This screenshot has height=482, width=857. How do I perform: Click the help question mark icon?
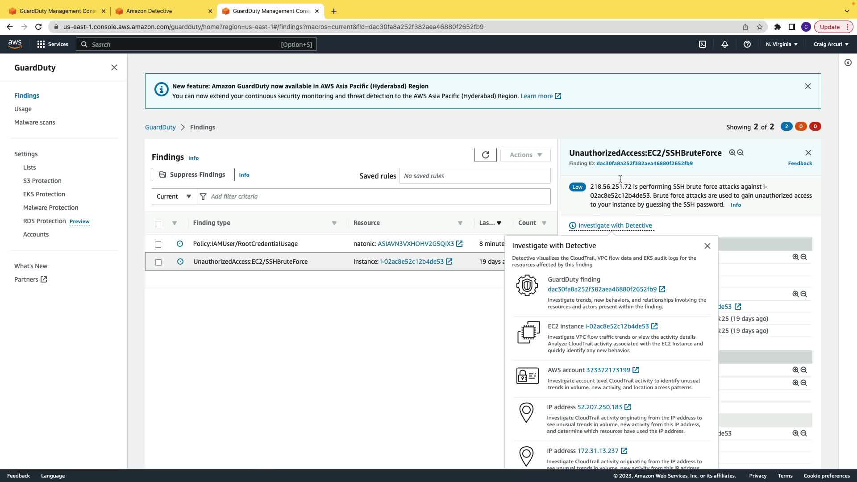pyautogui.click(x=747, y=44)
